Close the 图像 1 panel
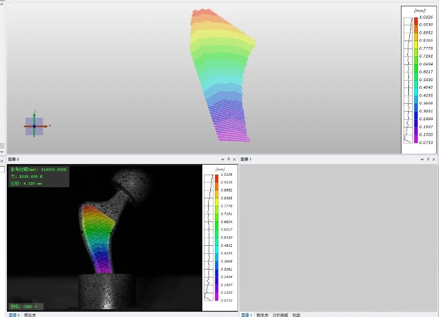 434,159
